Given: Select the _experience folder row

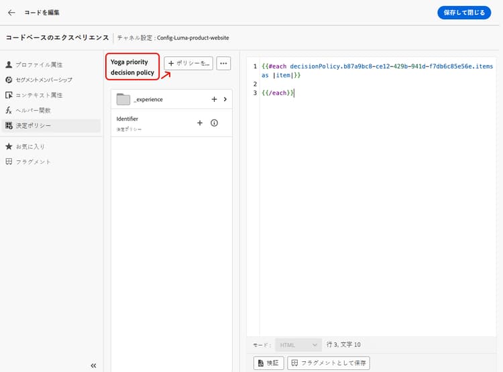Looking at the screenshot, I should pyautogui.click(x=172, y=99).
